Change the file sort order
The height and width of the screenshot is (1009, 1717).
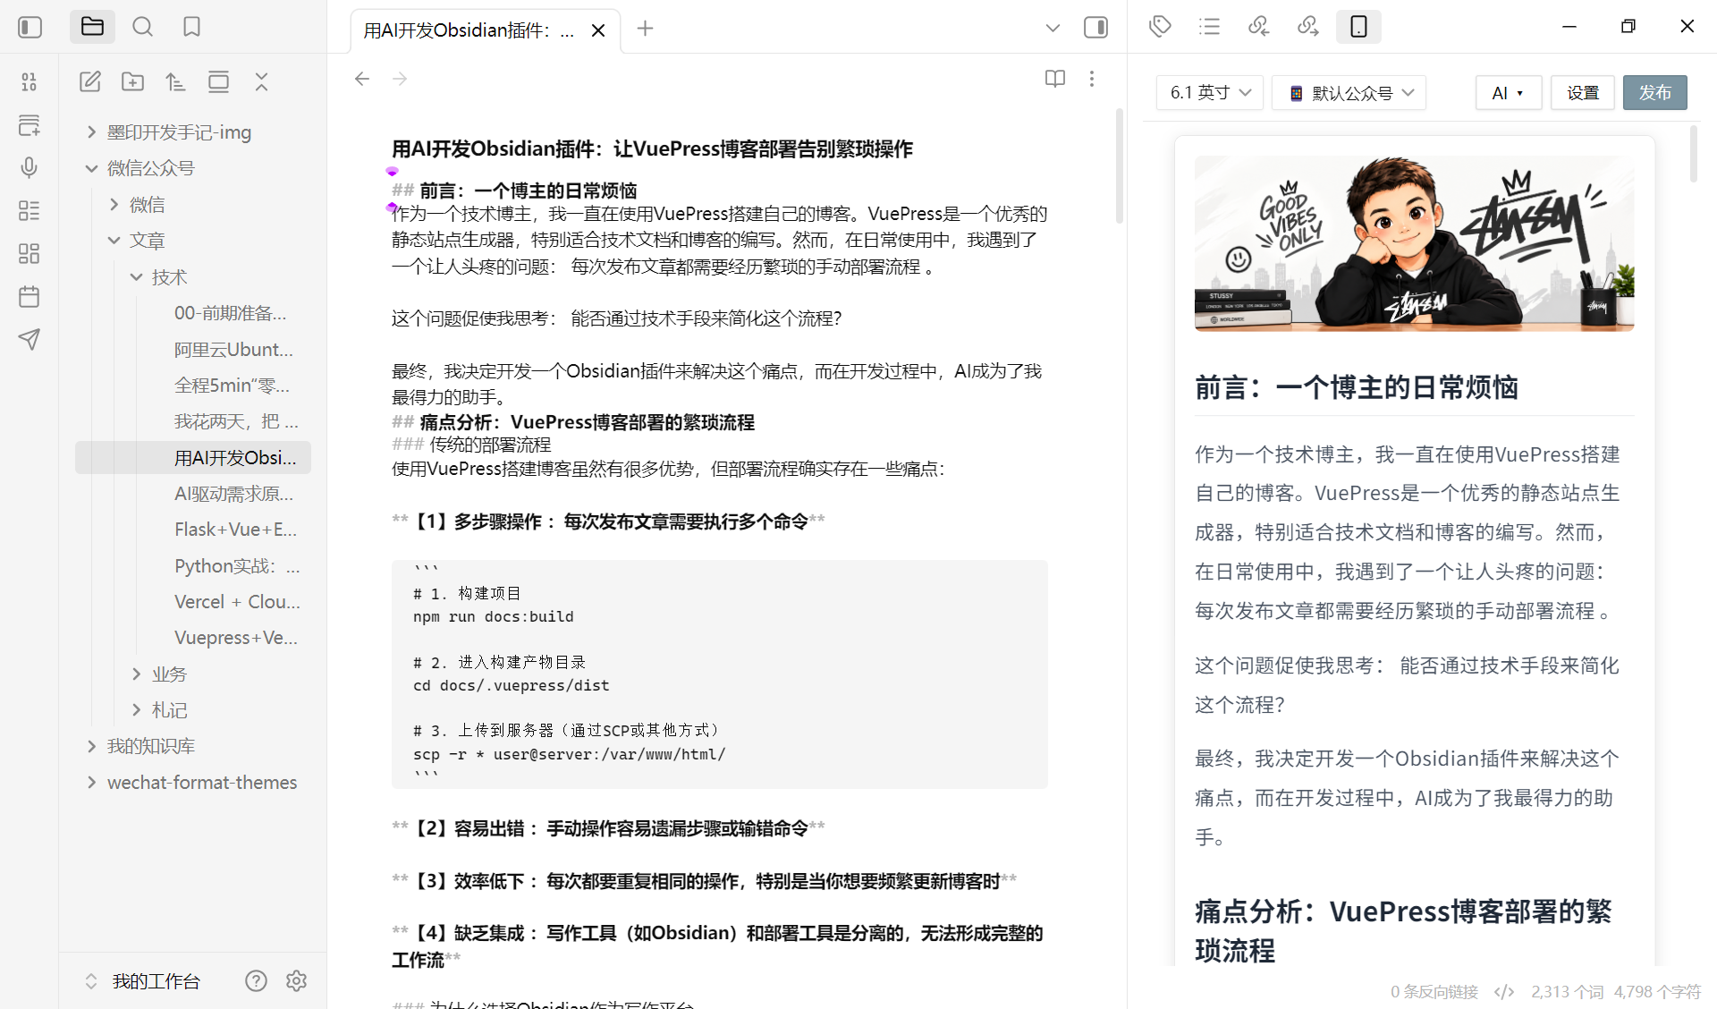(x=175, y=81)
